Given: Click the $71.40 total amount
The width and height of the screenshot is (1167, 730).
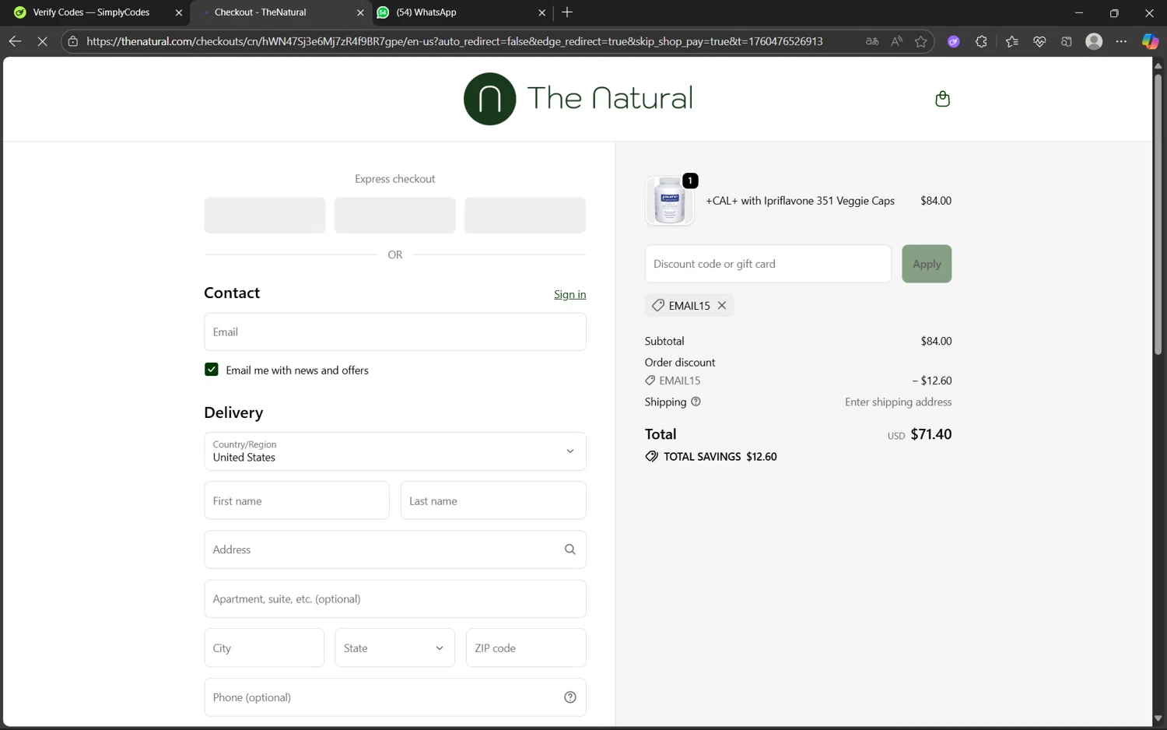Looking at the screenshot, I should [930, 434].
